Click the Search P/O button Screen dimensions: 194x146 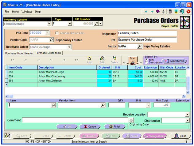[x=174, y=61]
